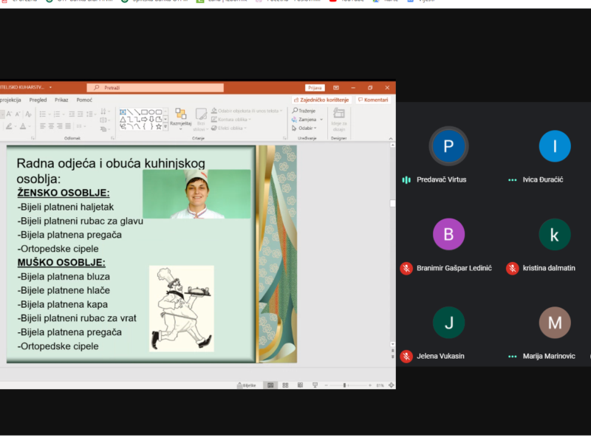
Task: Center the paragraph text
Action: click(x=51, y=126)
